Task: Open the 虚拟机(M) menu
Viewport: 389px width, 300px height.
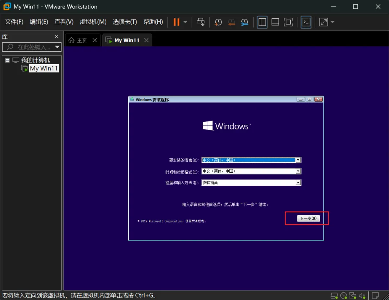Action: [93, 22]
